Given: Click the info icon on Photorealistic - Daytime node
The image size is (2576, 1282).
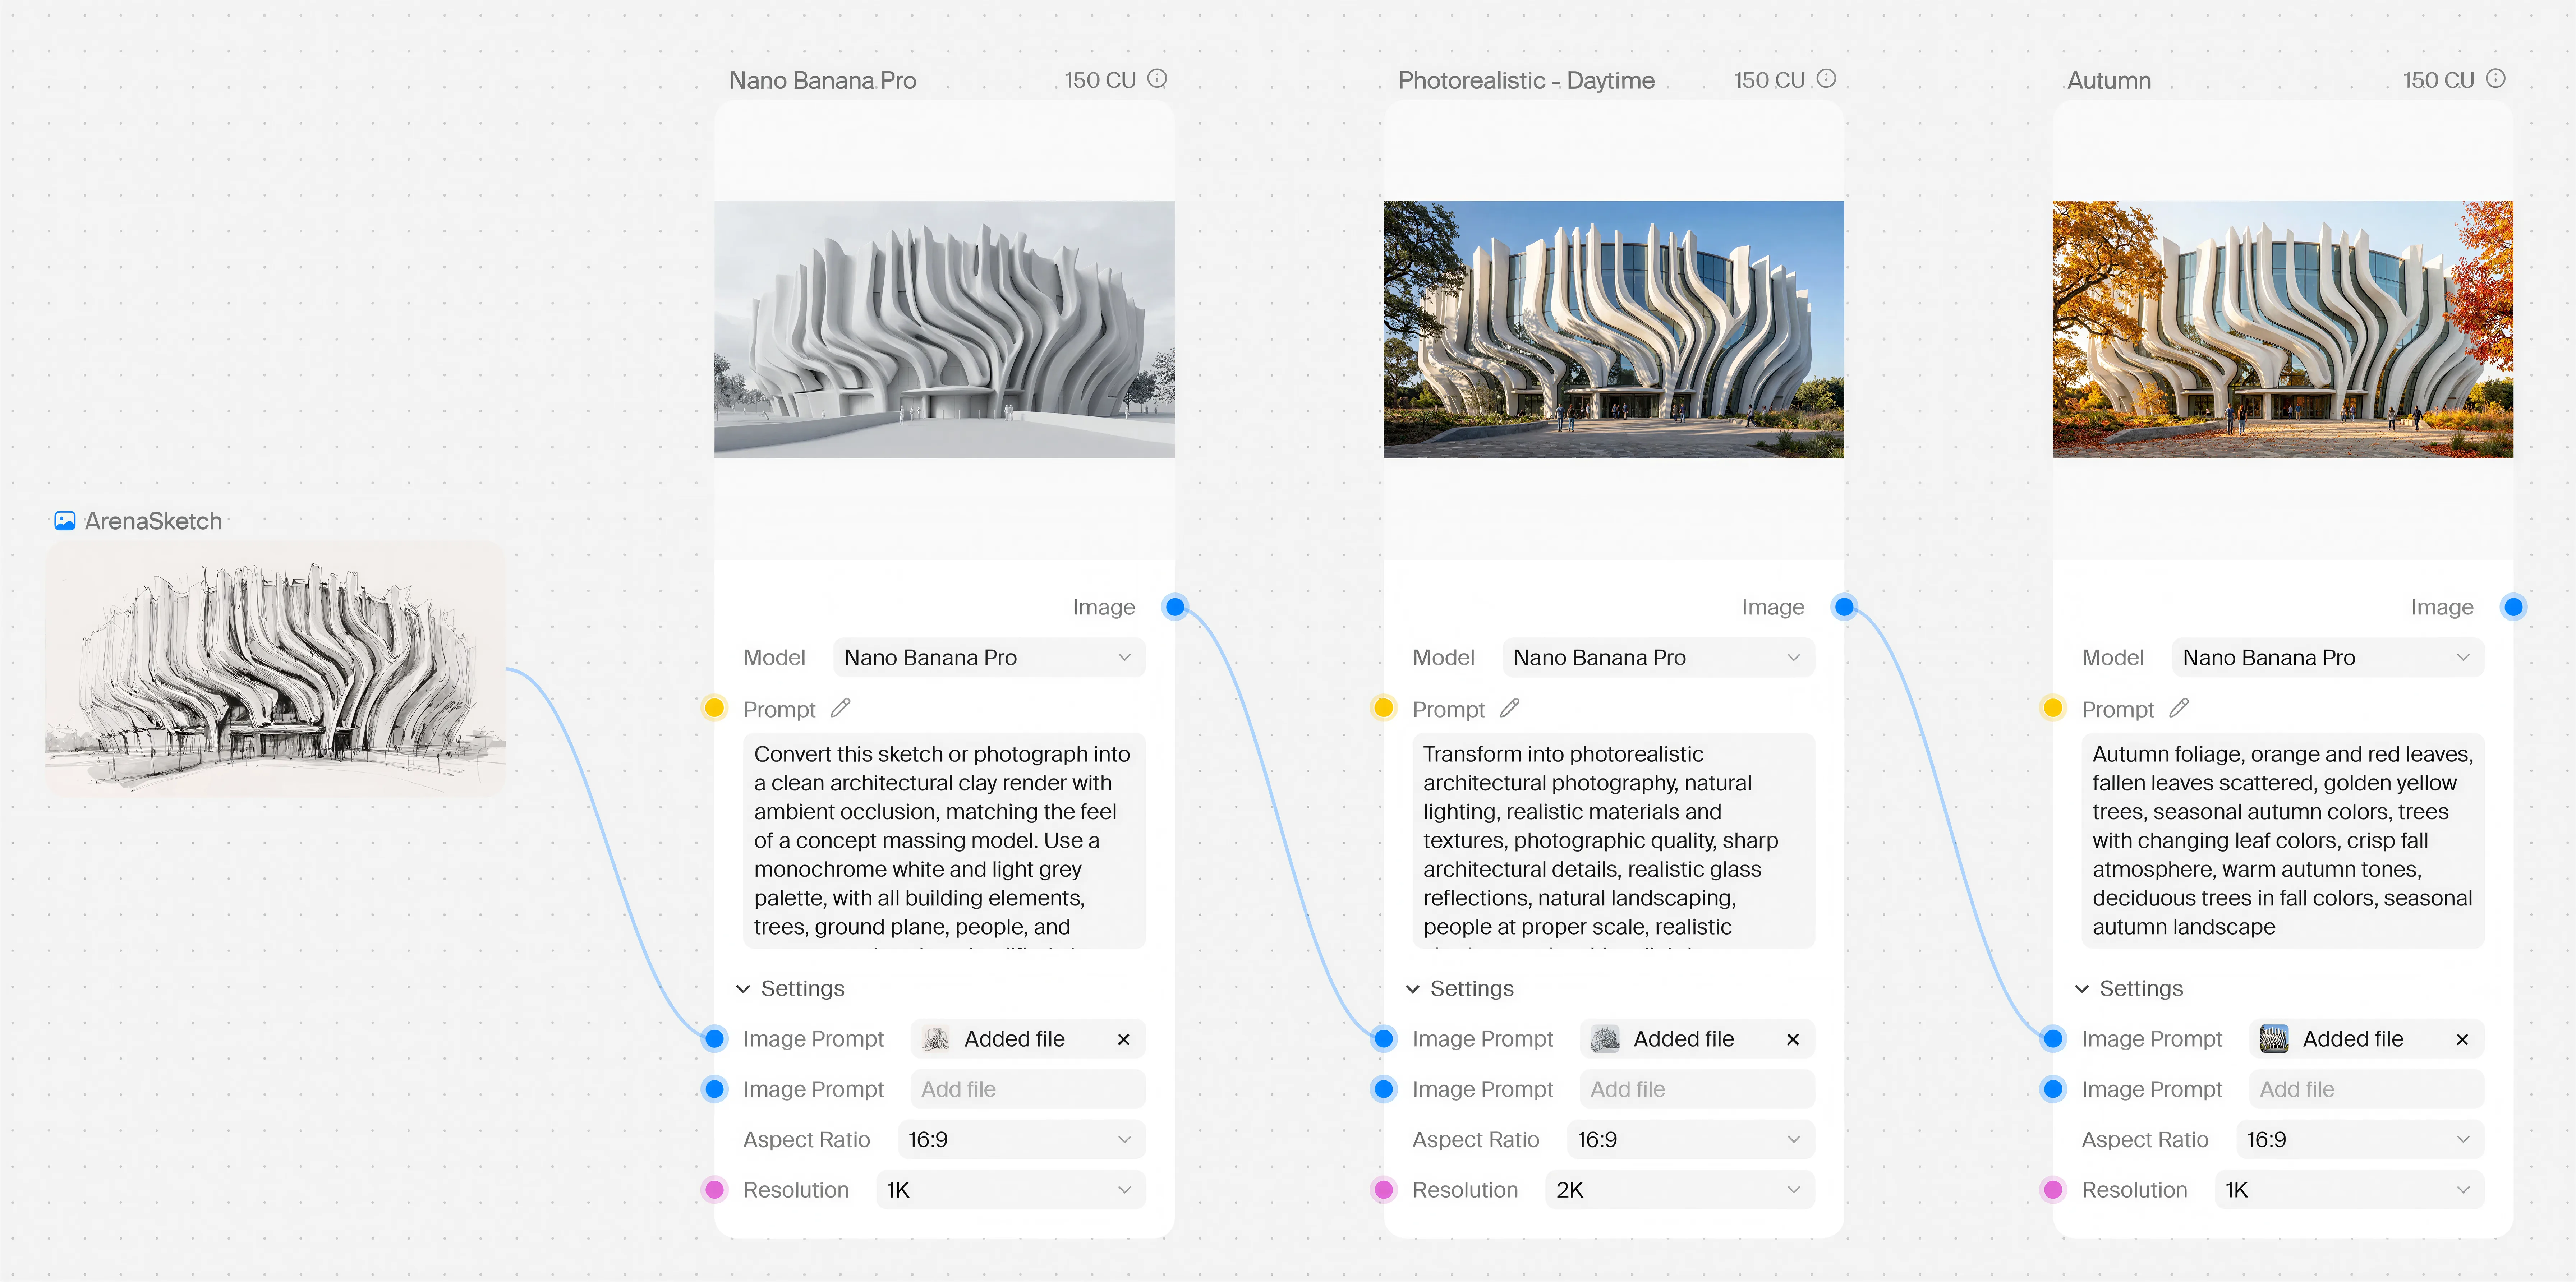Looking at the screenshot, I should [1826, 79].
